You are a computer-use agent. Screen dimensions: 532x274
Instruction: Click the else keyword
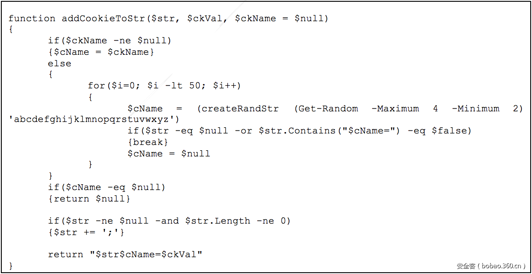coord(60,64)
